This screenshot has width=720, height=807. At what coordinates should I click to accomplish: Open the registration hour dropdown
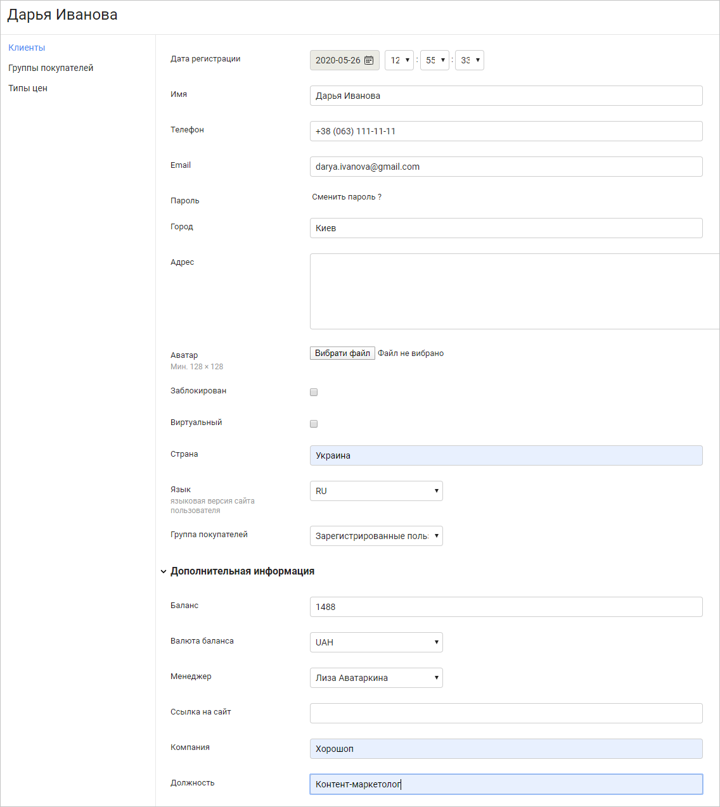click(399, 60)
